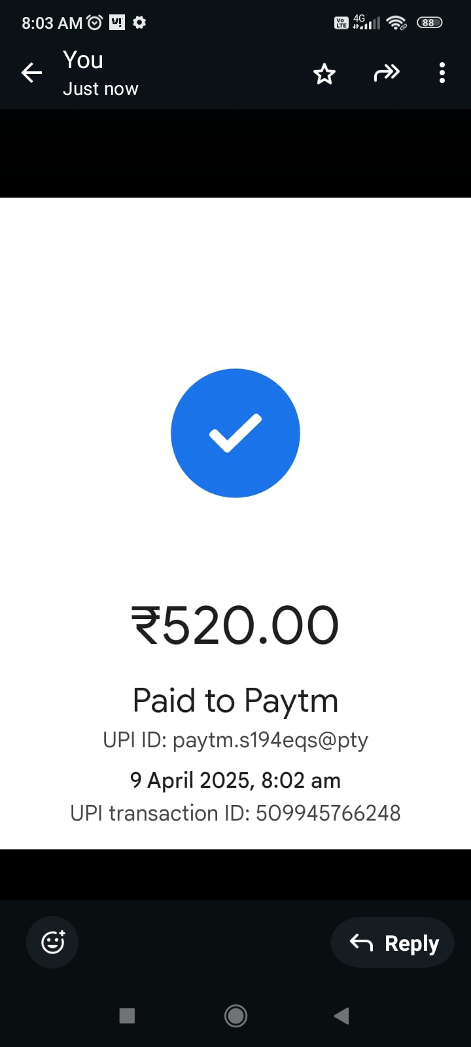Tap the settings gear in status bar
Image resolution: width=471 pixels, height=1047 pixels.
point(139,22)
